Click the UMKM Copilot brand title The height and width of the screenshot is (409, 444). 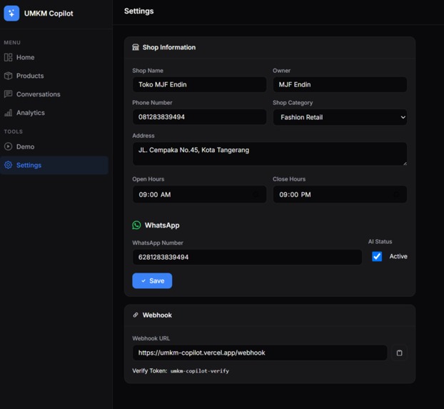[49, 14]
